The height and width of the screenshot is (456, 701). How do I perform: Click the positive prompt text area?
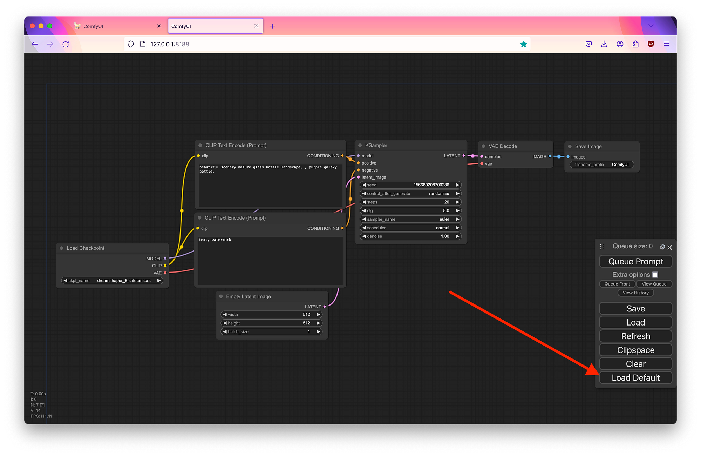click(270, 185)
